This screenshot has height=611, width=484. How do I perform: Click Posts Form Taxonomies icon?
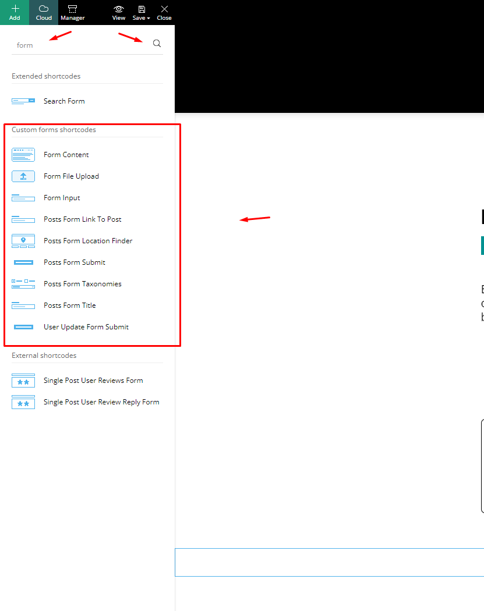point(23,284)
